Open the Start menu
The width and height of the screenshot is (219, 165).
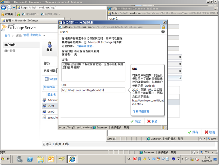(6, 159)
